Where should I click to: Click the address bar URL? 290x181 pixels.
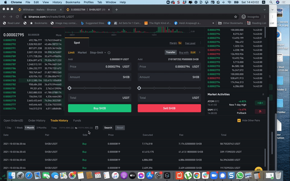(x=51, y=16)
